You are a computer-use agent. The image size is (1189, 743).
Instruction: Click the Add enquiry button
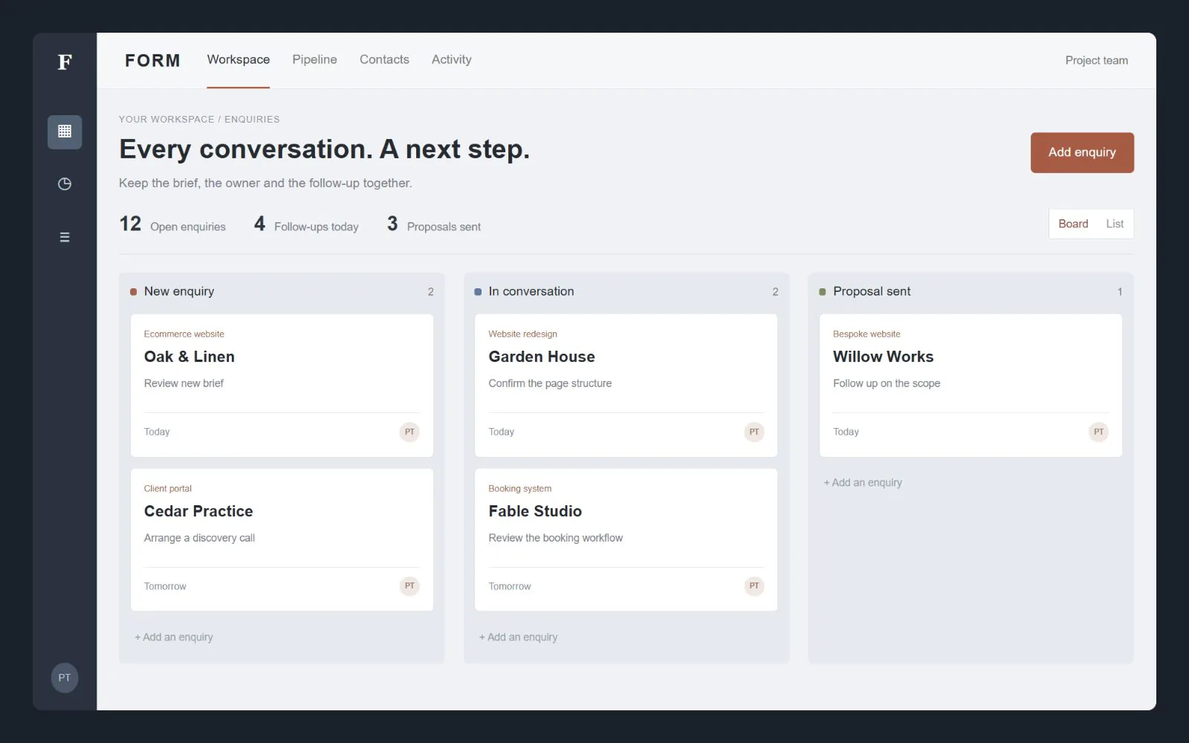point(1082,152)
